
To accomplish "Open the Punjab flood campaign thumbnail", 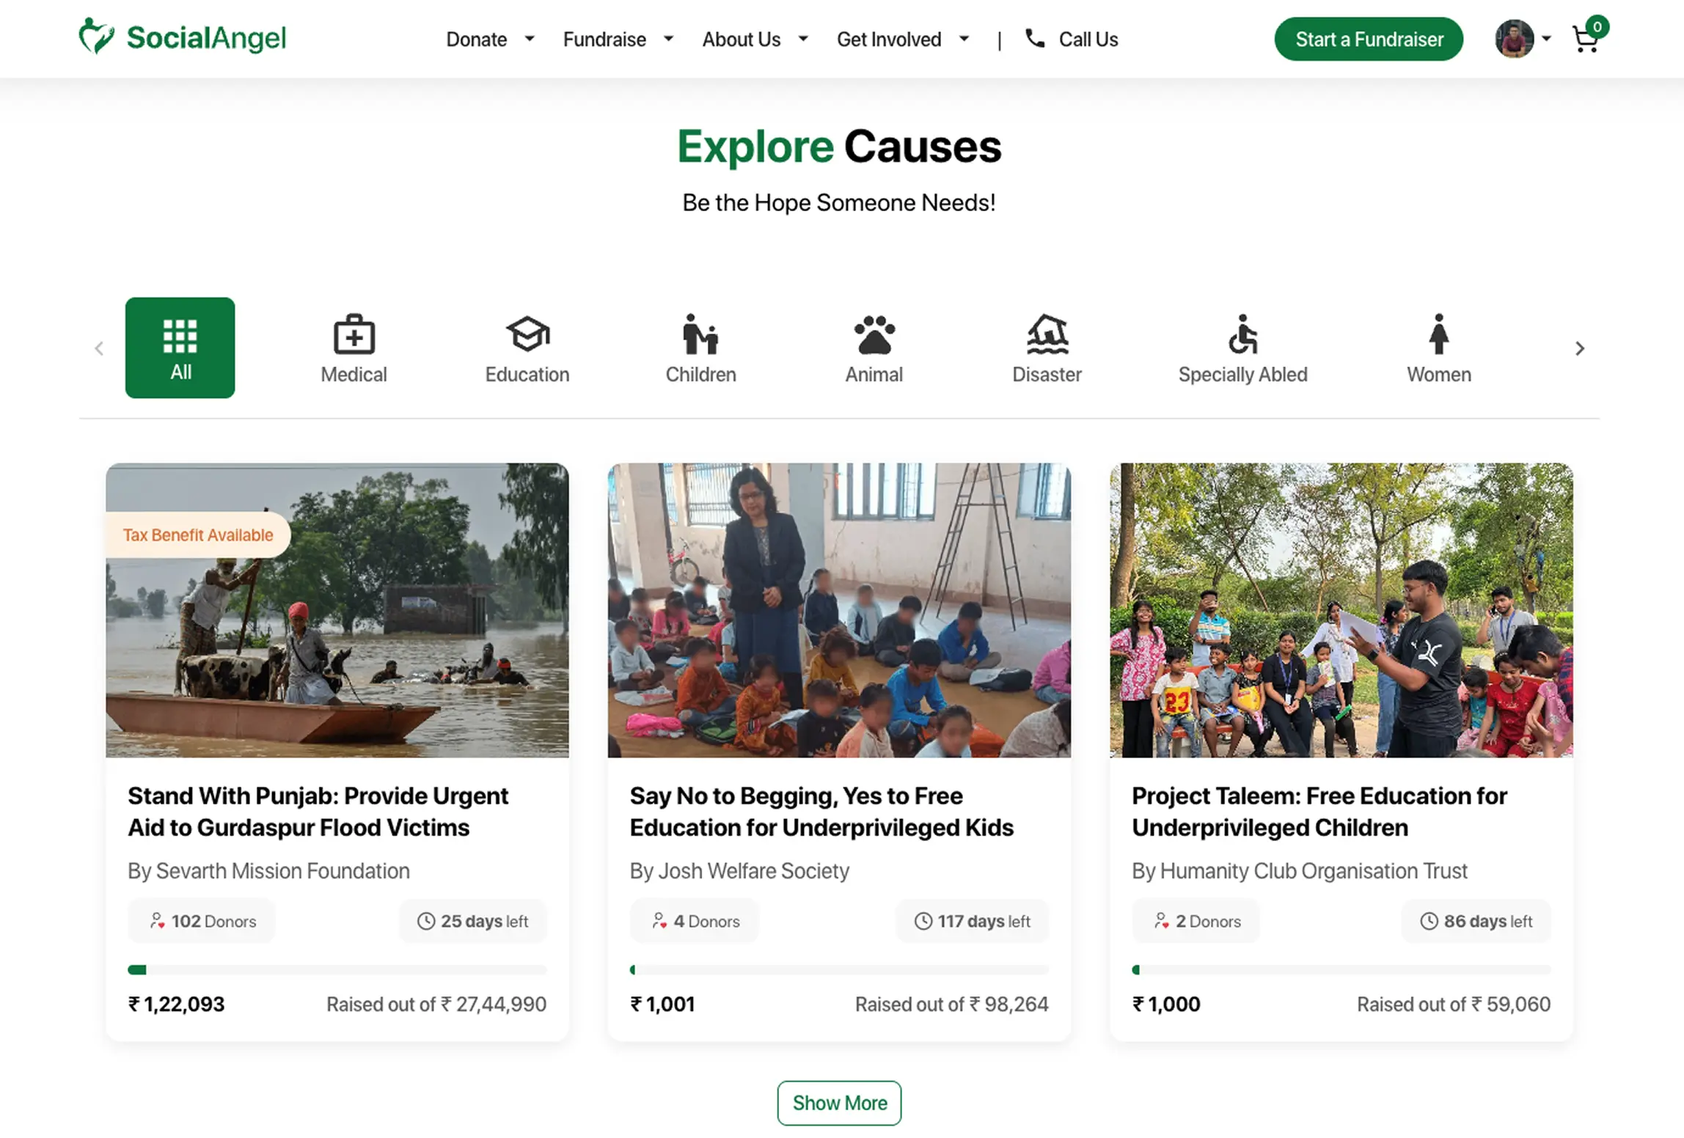I will tap(337, 610).
